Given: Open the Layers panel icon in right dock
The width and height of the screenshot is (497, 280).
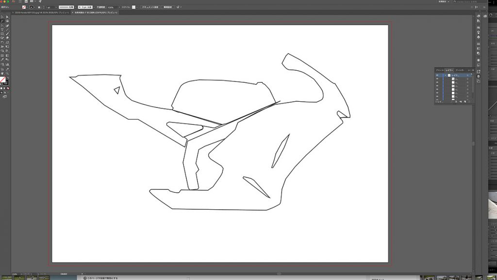Looking at the screenshot, I should 479,76.
